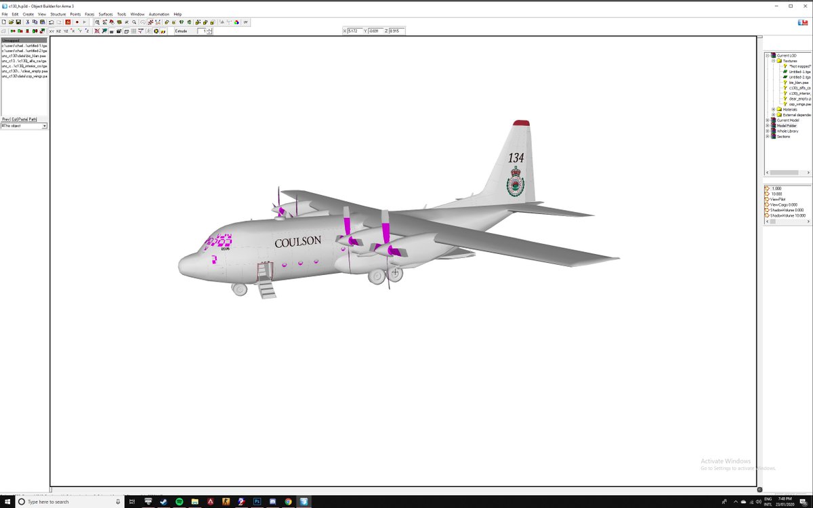Select the XY view plane button
The image size is (813, 508).
(51, 31)
